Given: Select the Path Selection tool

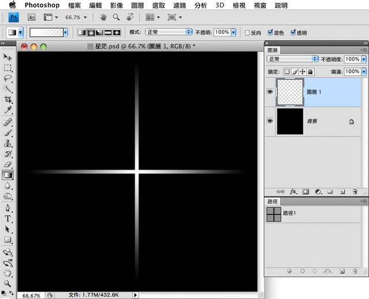Looking at the screenshot, I should (7, 229).
